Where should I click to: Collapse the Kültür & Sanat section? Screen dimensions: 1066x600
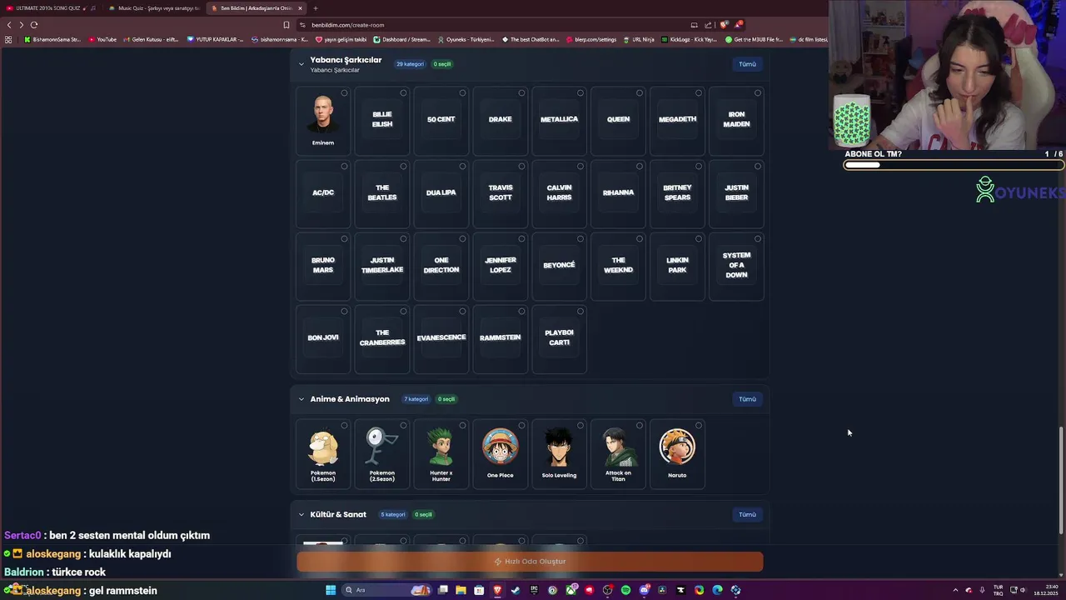301,514
